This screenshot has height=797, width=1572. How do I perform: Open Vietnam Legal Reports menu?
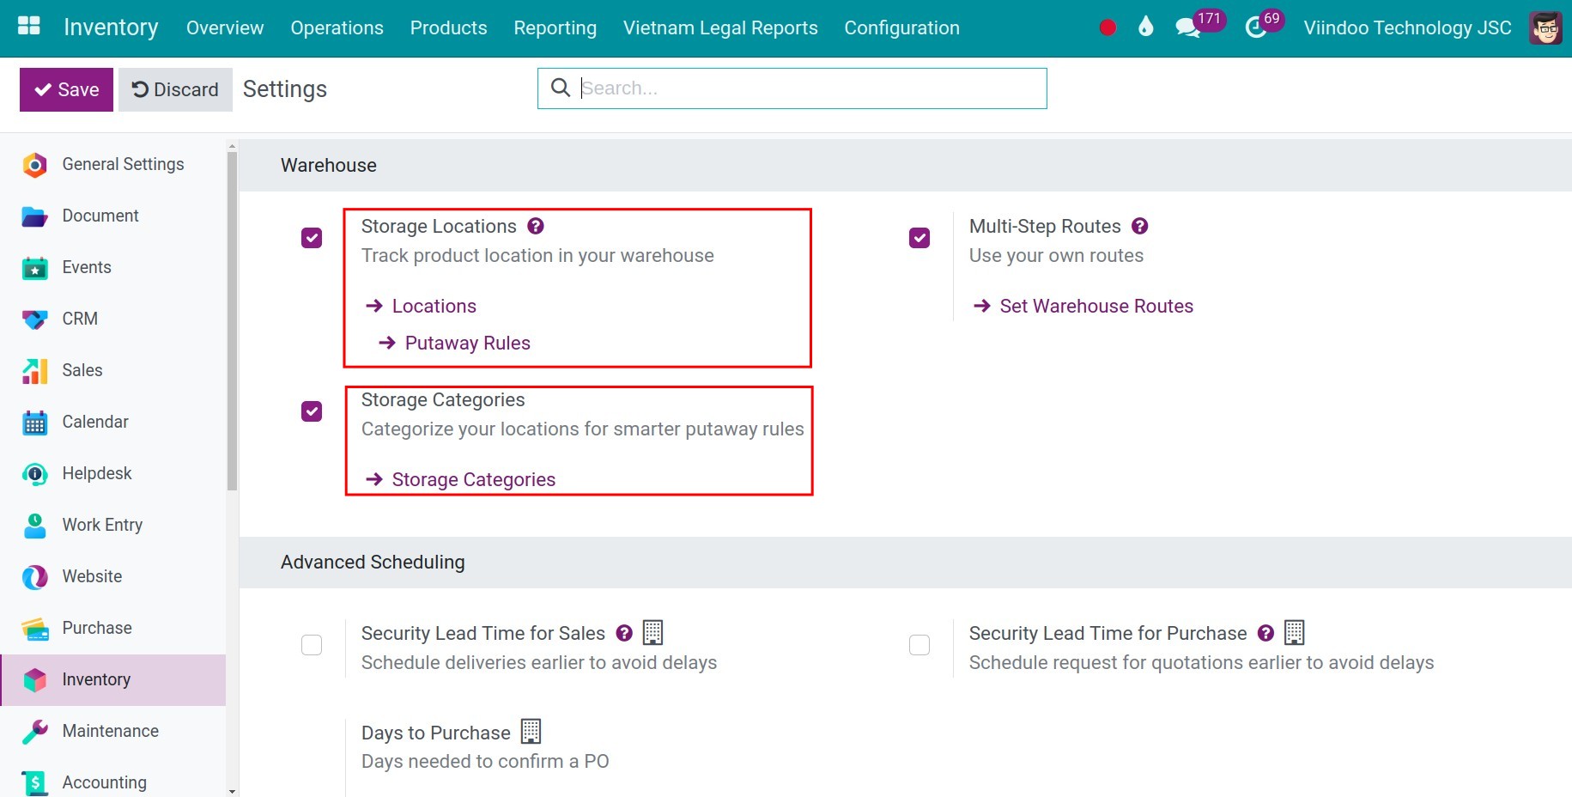tap(720, 27)
